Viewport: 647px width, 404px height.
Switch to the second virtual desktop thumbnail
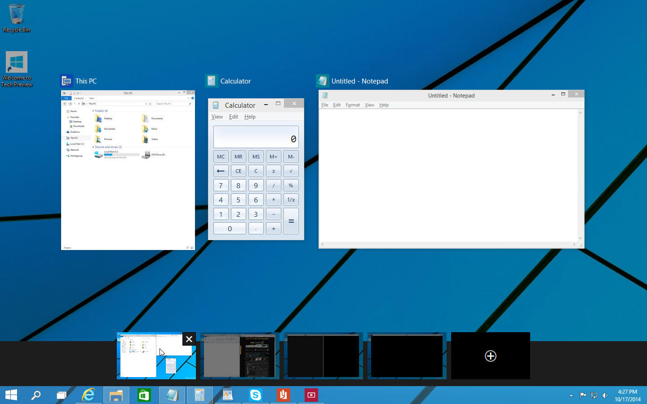coord(239,356)
